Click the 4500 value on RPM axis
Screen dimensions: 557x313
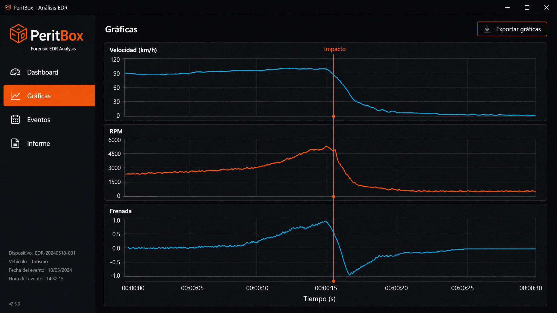(x=115, y=154)
